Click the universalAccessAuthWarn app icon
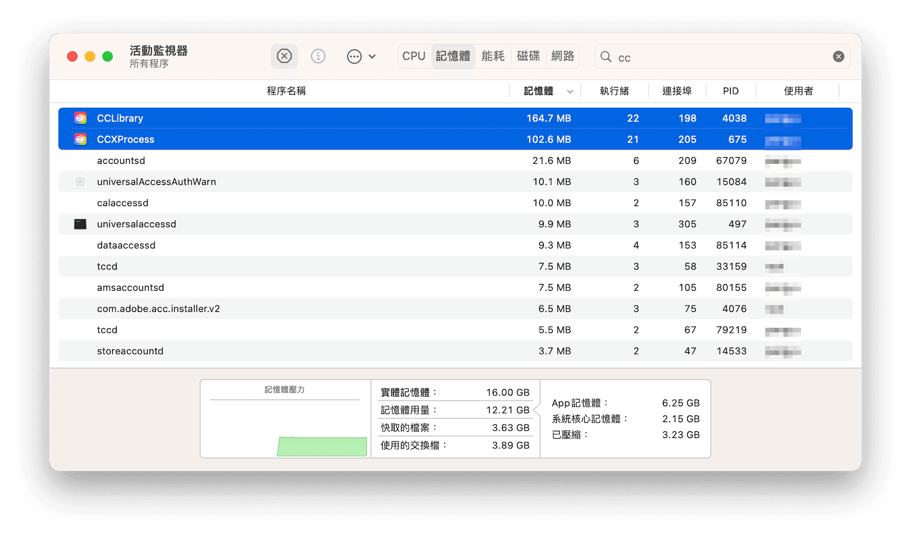 click(x=80, y=182)
